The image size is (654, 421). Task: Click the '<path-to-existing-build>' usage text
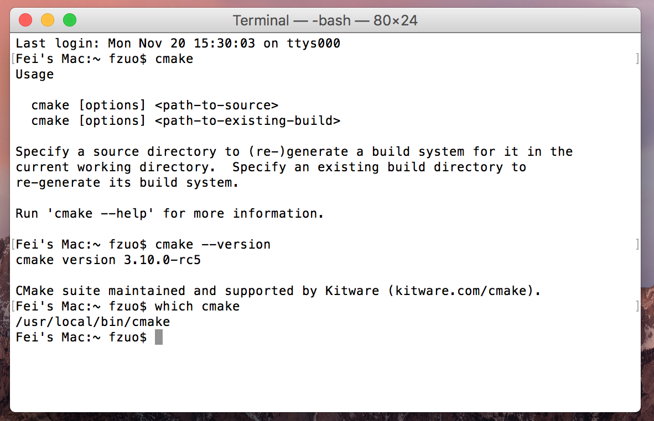click(x=247, y=121)
